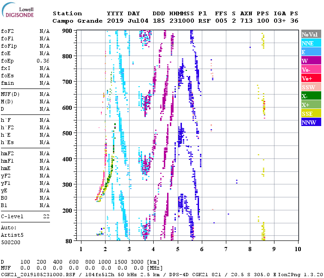Click the FFS value 005
The image size is (324, 278).
tap(221, 21)
